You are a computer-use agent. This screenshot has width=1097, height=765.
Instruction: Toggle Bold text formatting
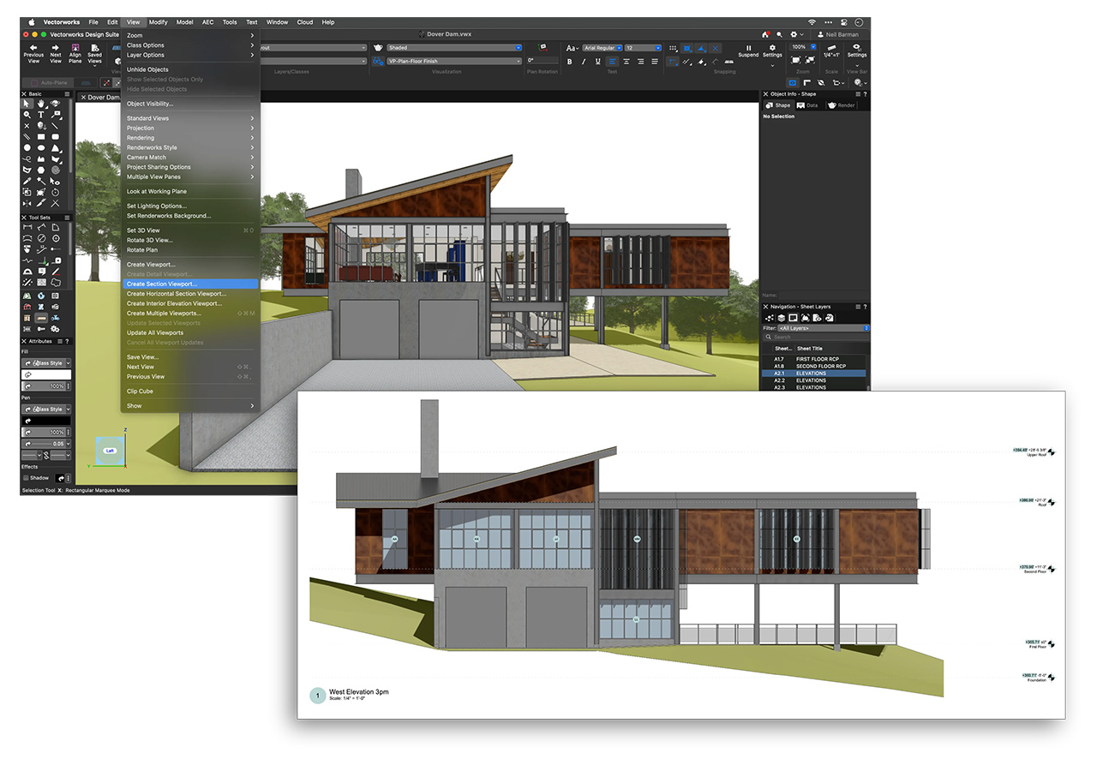click(570, 62)
